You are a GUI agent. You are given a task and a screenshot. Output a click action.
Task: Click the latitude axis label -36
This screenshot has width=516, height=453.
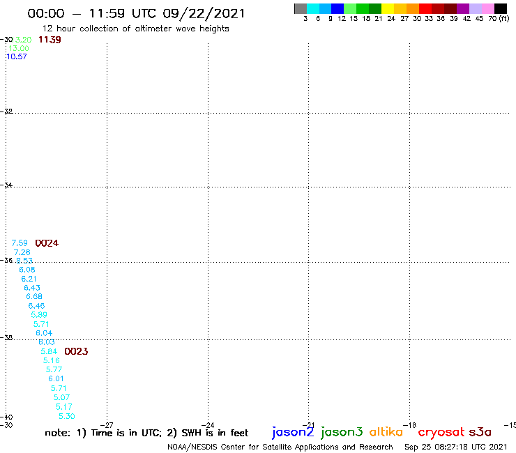tap(6, 260)
